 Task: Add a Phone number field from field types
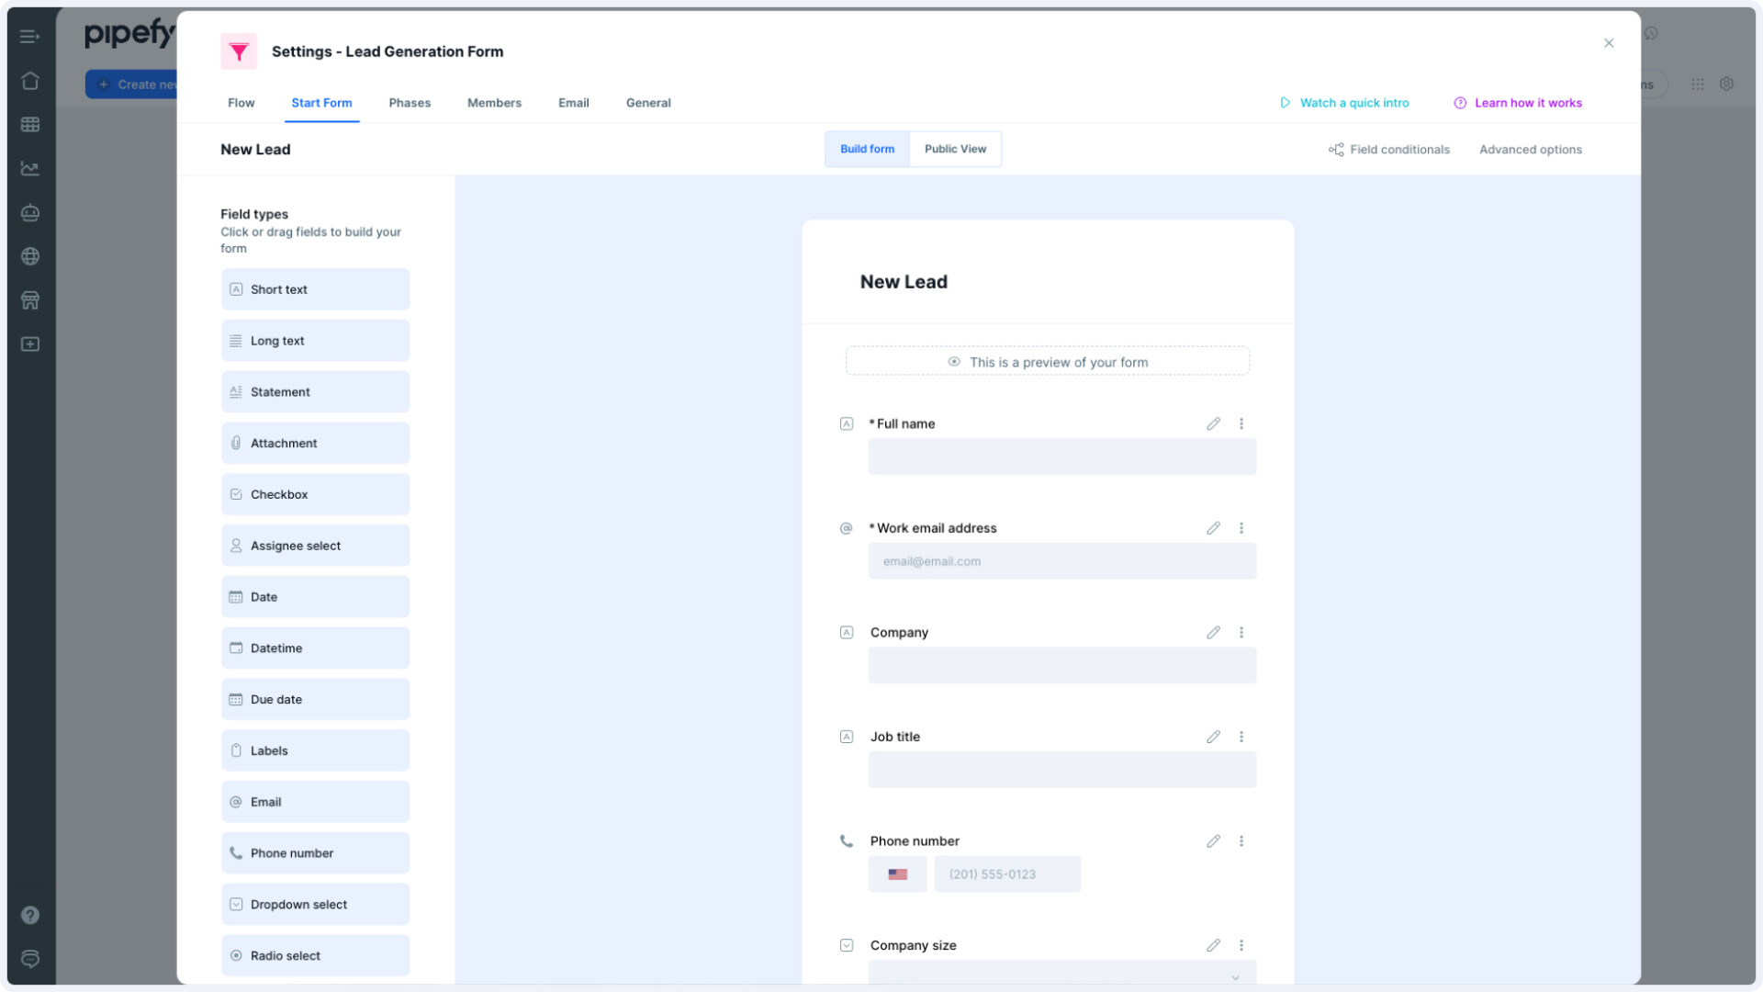pyautogui.click(x=315, y=852)
